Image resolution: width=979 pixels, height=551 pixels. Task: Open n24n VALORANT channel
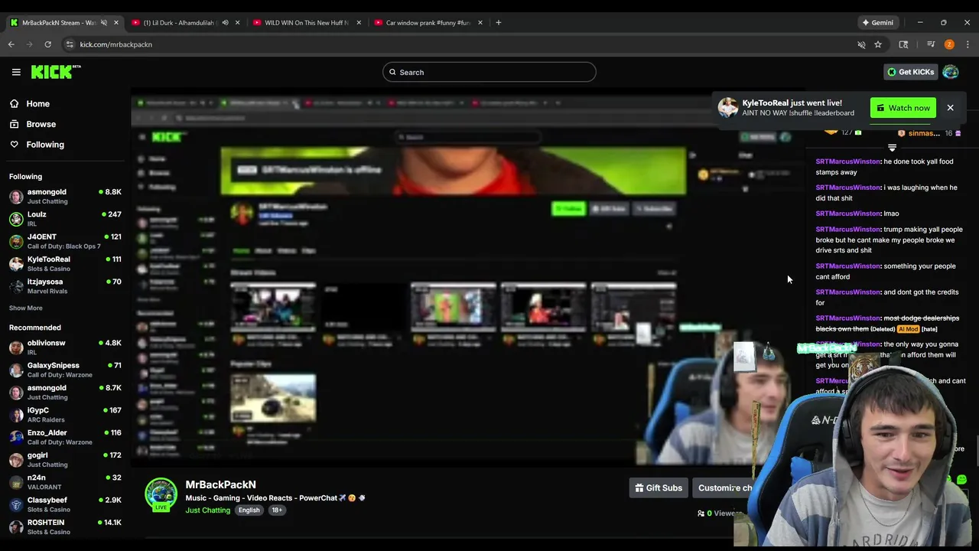[x=64, y=482]
